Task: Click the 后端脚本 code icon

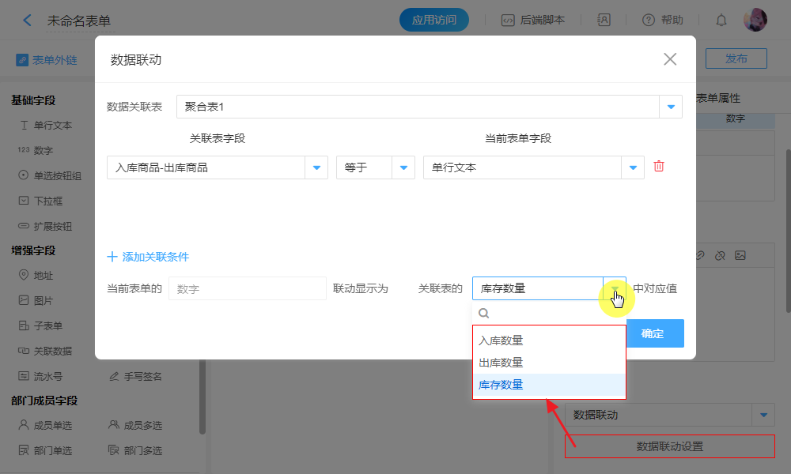Action: click(509, 21)
